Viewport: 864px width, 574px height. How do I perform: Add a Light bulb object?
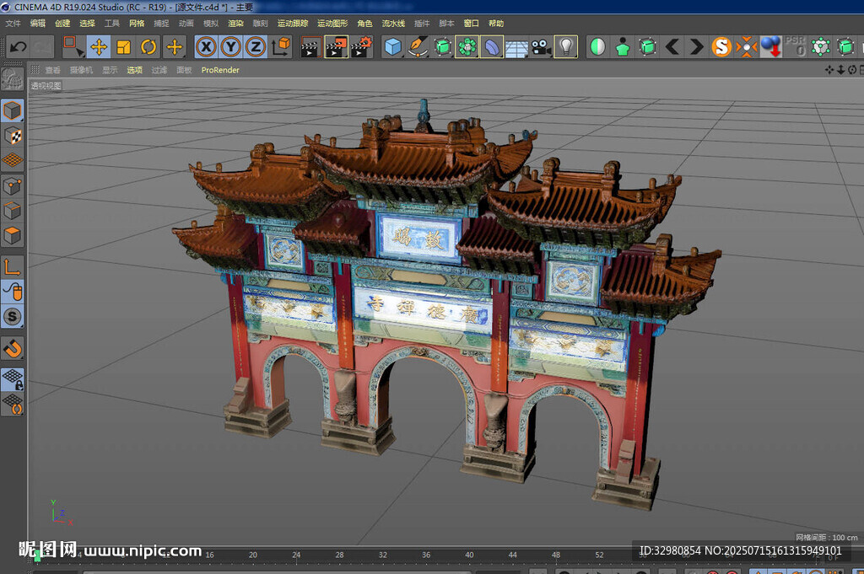[x=566, y=46]
